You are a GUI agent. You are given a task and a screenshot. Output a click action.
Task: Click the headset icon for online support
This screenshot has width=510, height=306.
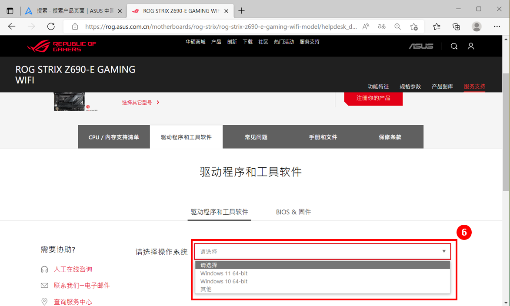[x=44, y=269]
